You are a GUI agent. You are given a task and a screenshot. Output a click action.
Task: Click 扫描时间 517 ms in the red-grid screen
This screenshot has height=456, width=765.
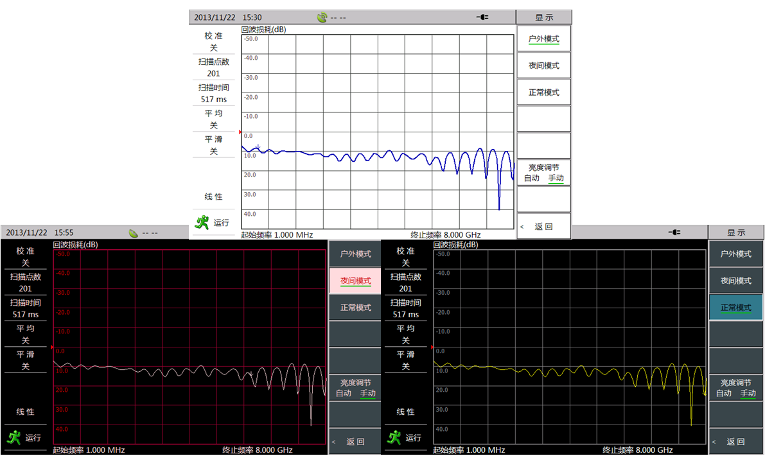pyautogui.click(x=26, y=308)
